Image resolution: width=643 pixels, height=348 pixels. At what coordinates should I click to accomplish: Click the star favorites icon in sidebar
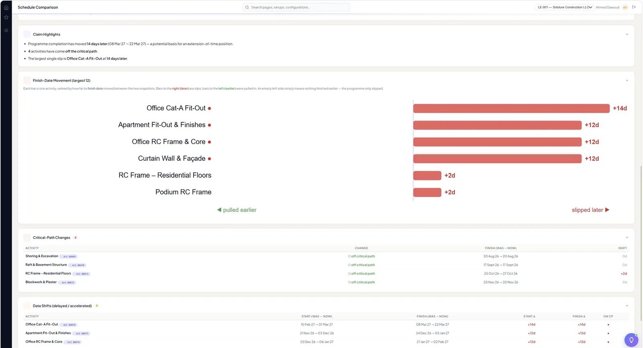6,17
